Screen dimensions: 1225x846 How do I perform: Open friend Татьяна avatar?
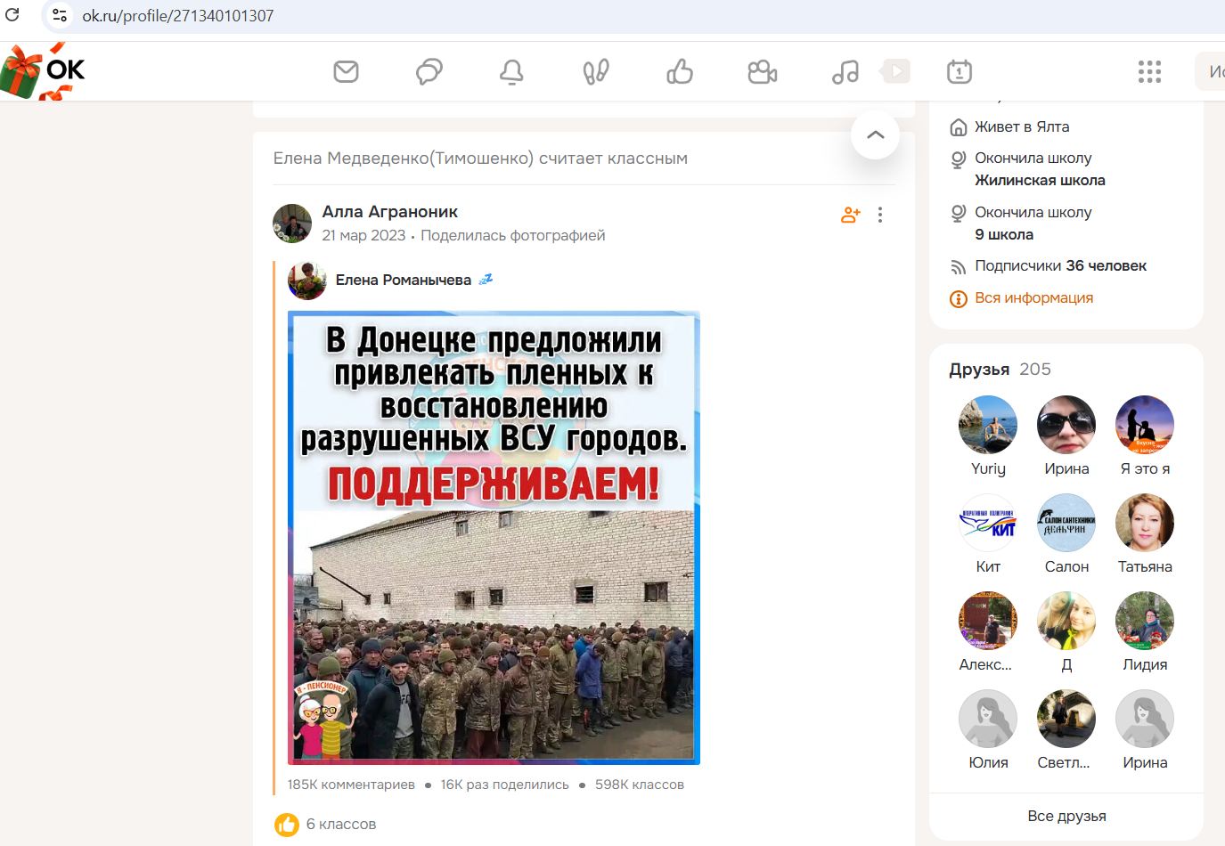(x=1145, y=523)
